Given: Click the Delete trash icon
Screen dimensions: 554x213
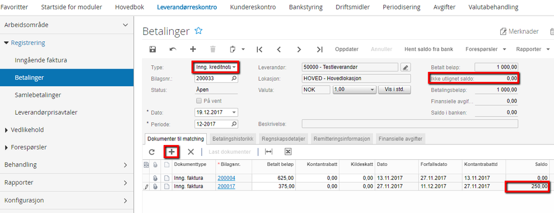Looking at the screenshot, I should click(213, 49).
